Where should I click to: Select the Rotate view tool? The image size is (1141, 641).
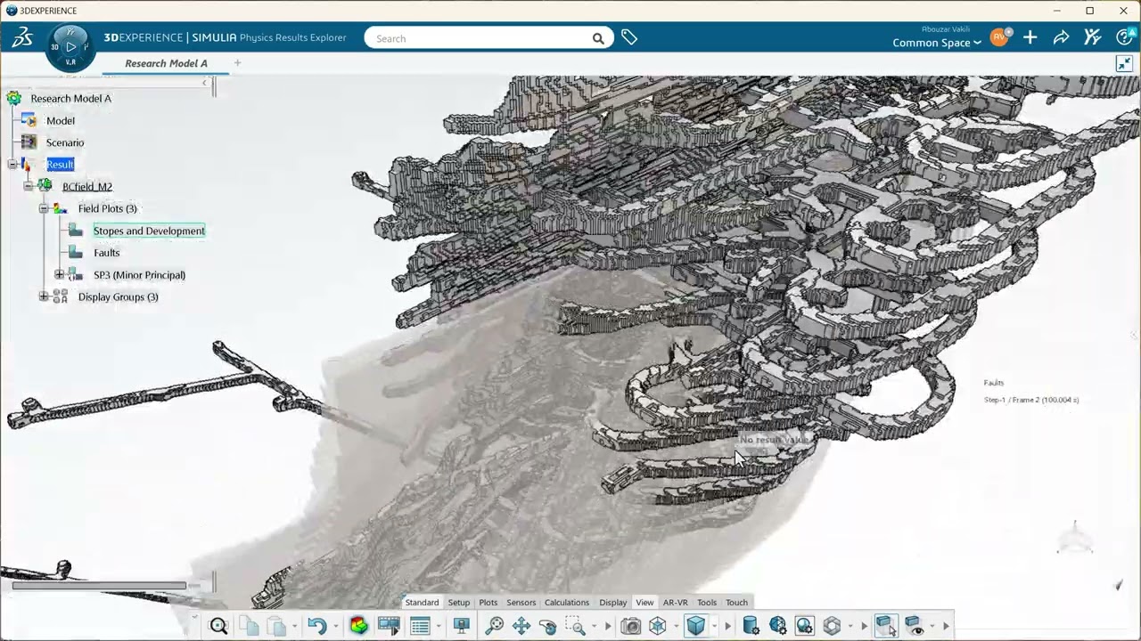coord(548,626)
